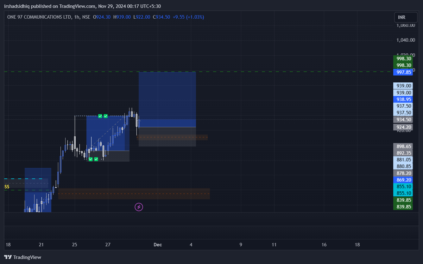This screenshot has width=423, height=264.
Task: Click the 16 date label on time axis
Action: click(x=324, y=245)
